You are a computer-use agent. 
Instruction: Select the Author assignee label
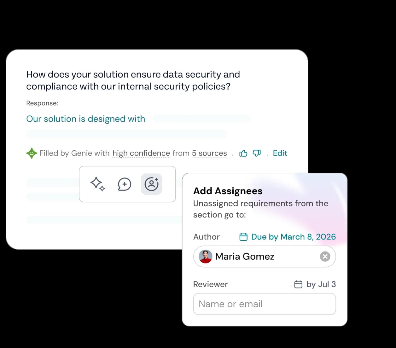tap(207, 236)
